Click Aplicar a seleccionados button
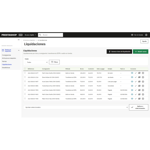 point(139,107)
